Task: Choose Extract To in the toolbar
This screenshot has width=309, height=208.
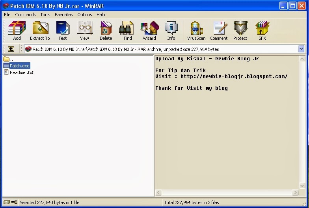Action: click(40, 31)
